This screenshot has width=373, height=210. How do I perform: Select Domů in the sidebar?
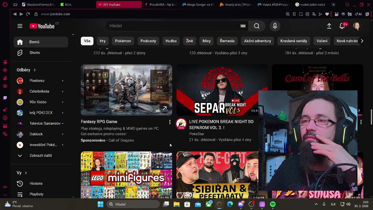point(41,42)
